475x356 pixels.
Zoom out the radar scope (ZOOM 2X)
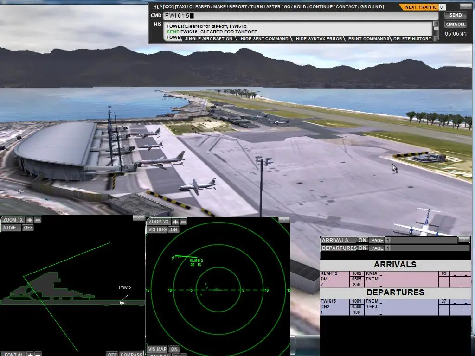coord(183,222)
